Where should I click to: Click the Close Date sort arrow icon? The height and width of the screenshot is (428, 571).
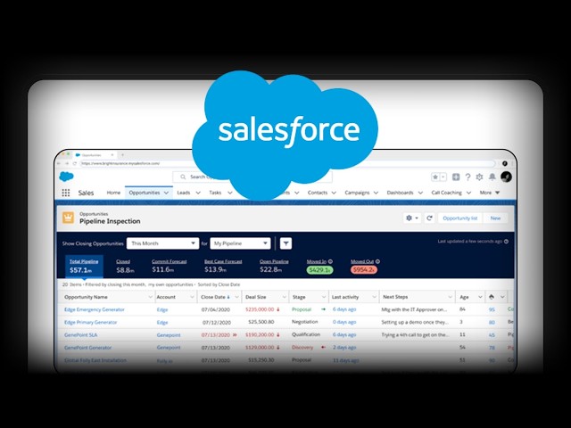[228, 297]
